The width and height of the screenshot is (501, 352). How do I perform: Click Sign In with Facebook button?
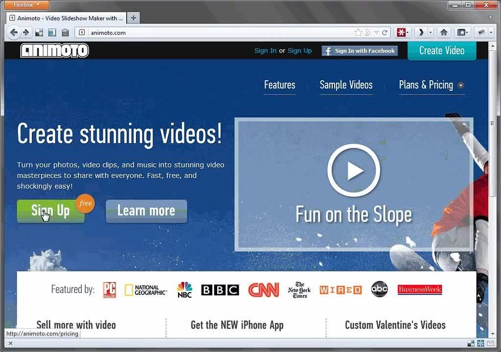360,51
